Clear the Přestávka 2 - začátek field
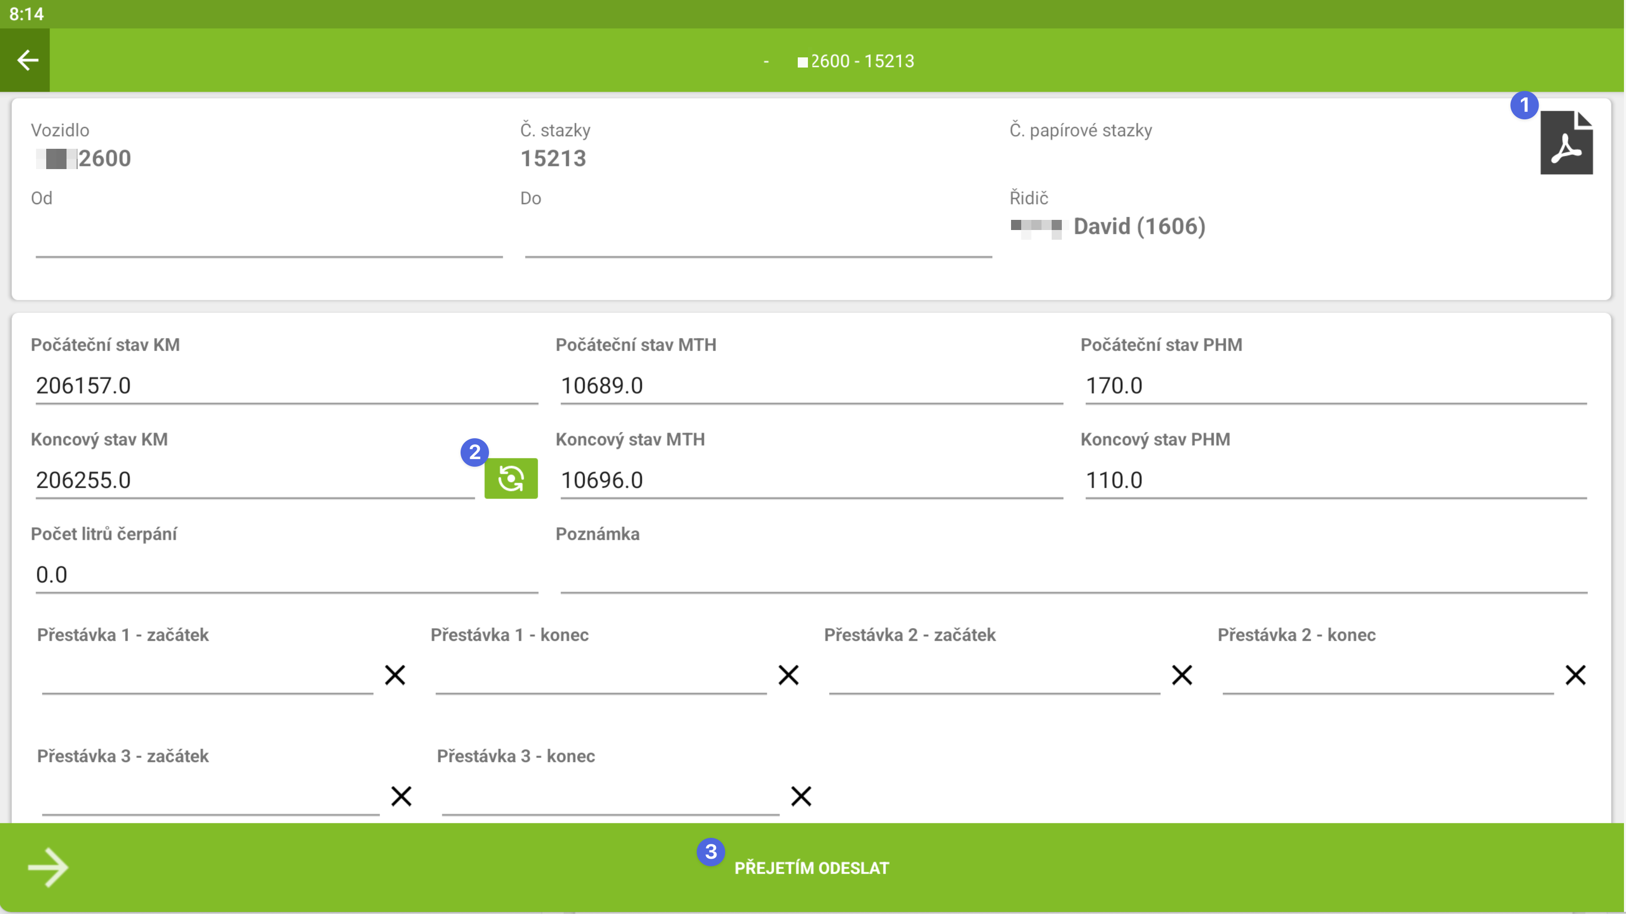This screenshot has width=1626, height=914. [x=1182, y=675]
